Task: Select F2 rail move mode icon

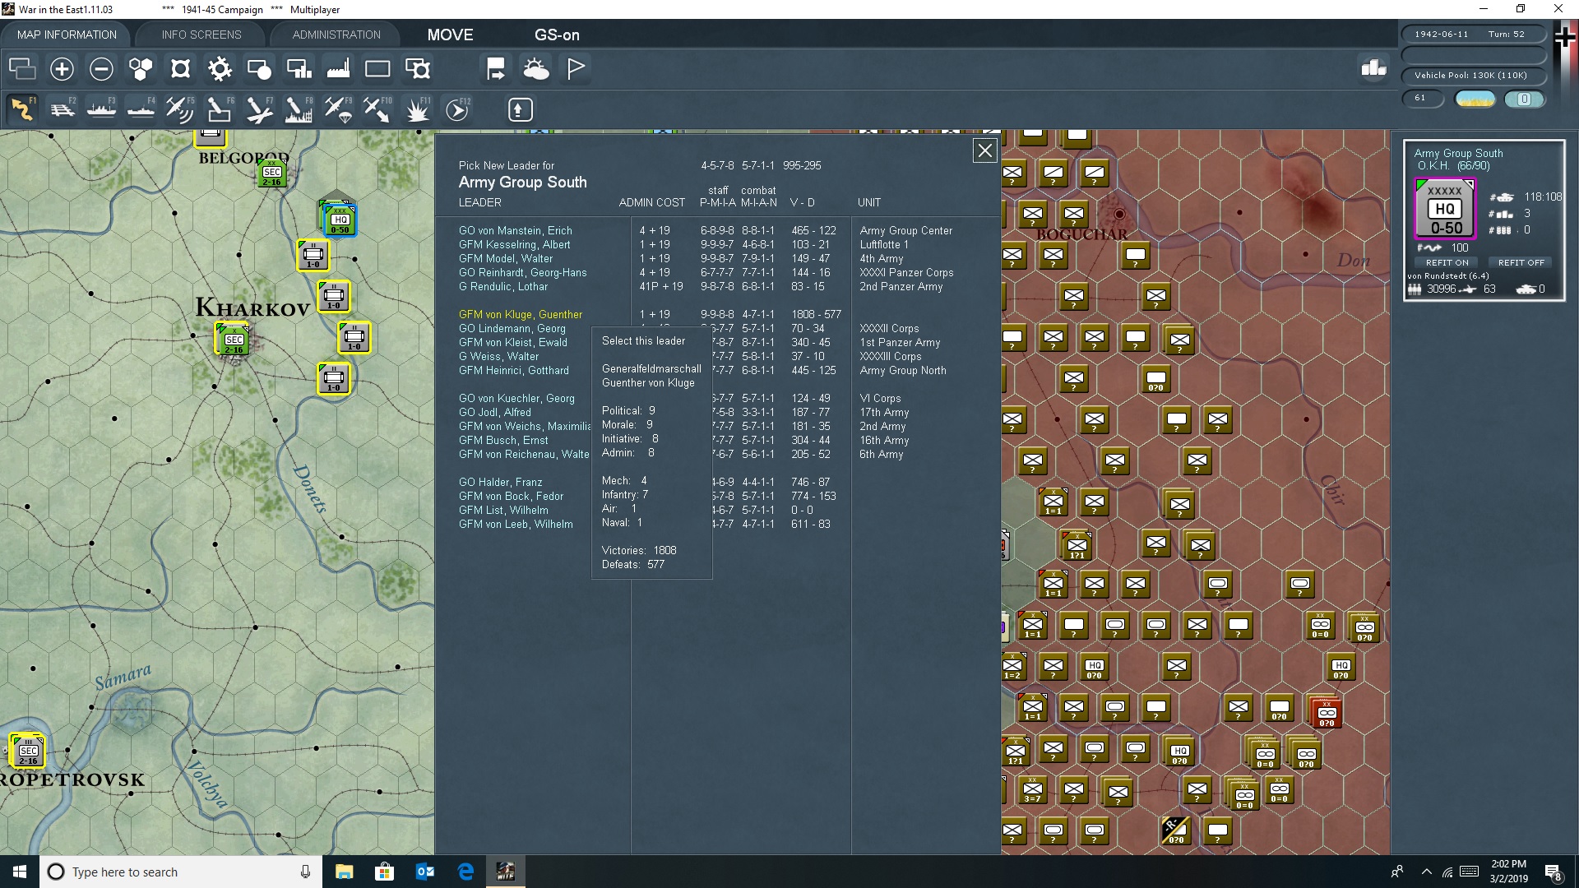Action: click(62, 109)
